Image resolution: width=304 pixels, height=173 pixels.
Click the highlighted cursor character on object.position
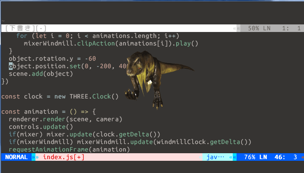coord(11,66)
